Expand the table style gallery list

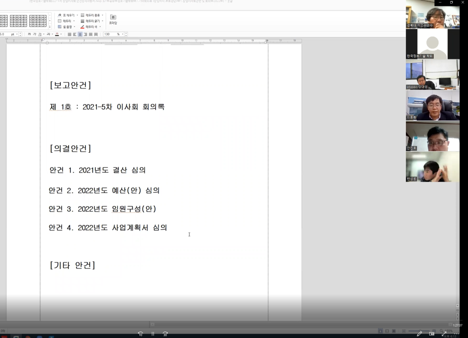coord(50,27)
